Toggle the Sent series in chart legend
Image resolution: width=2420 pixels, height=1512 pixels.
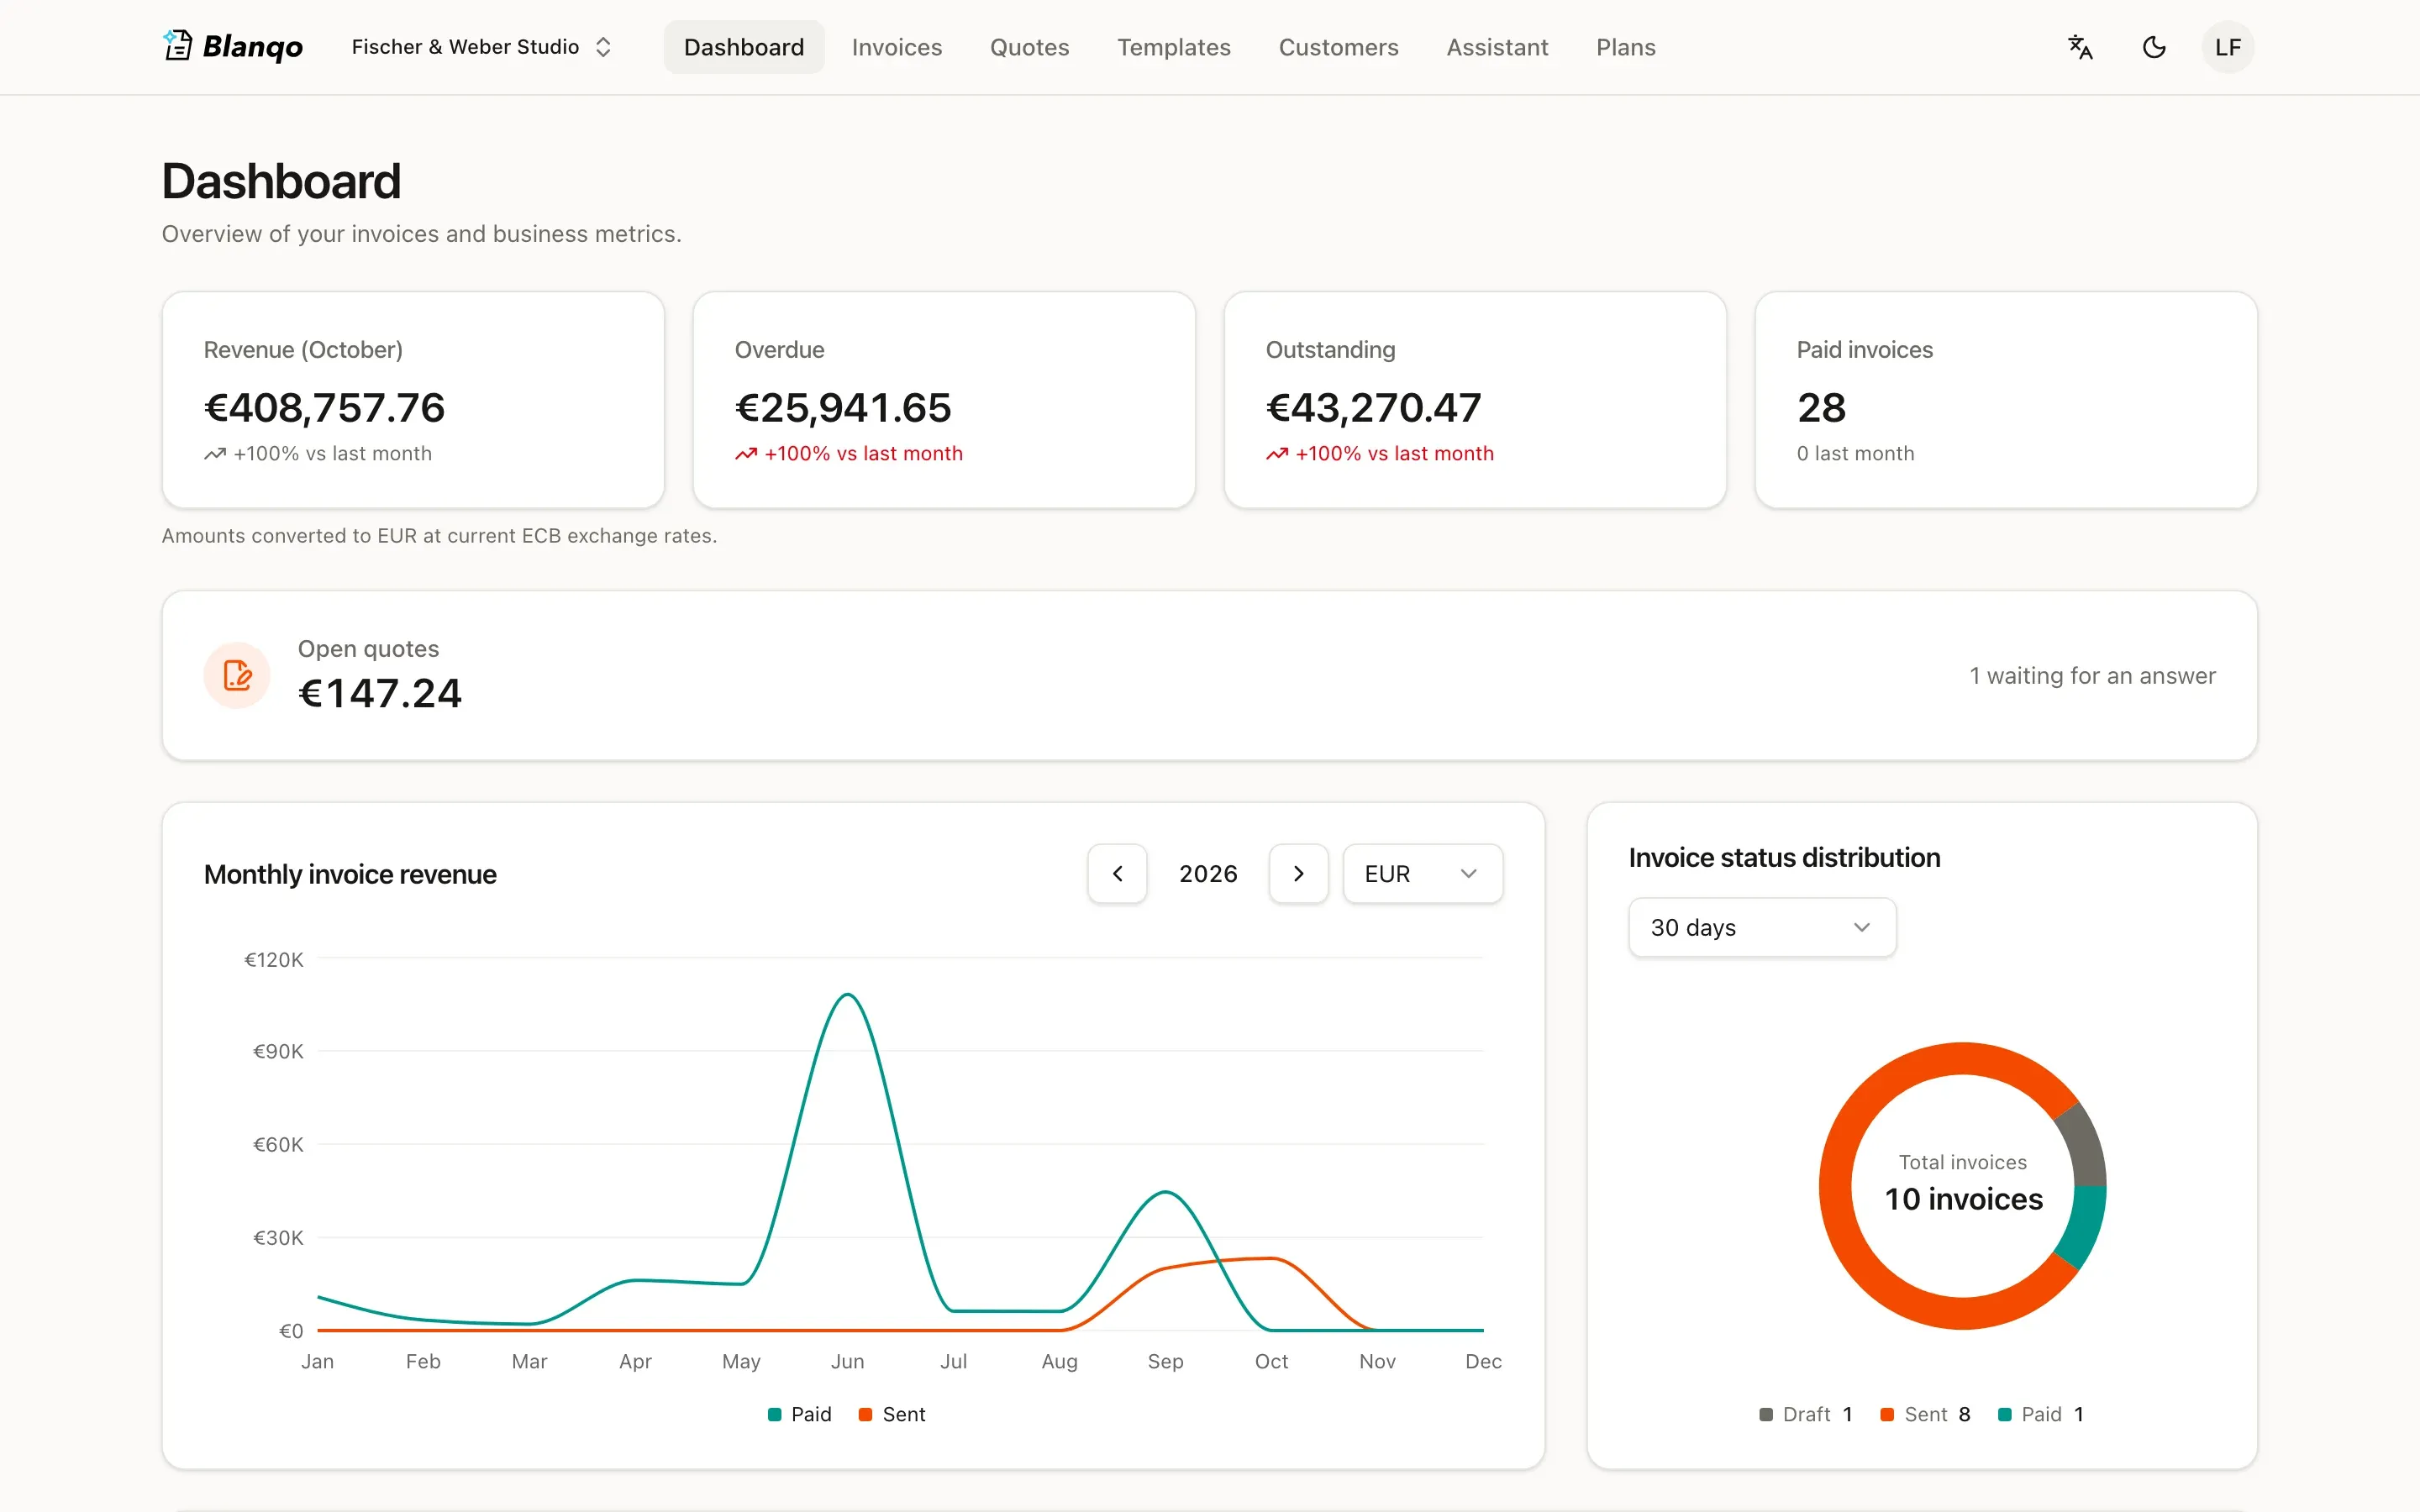tap(892, 1414)
